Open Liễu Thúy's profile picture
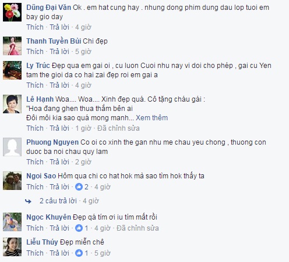This screenshot has width=289, height=262. (x=12, y=247)
